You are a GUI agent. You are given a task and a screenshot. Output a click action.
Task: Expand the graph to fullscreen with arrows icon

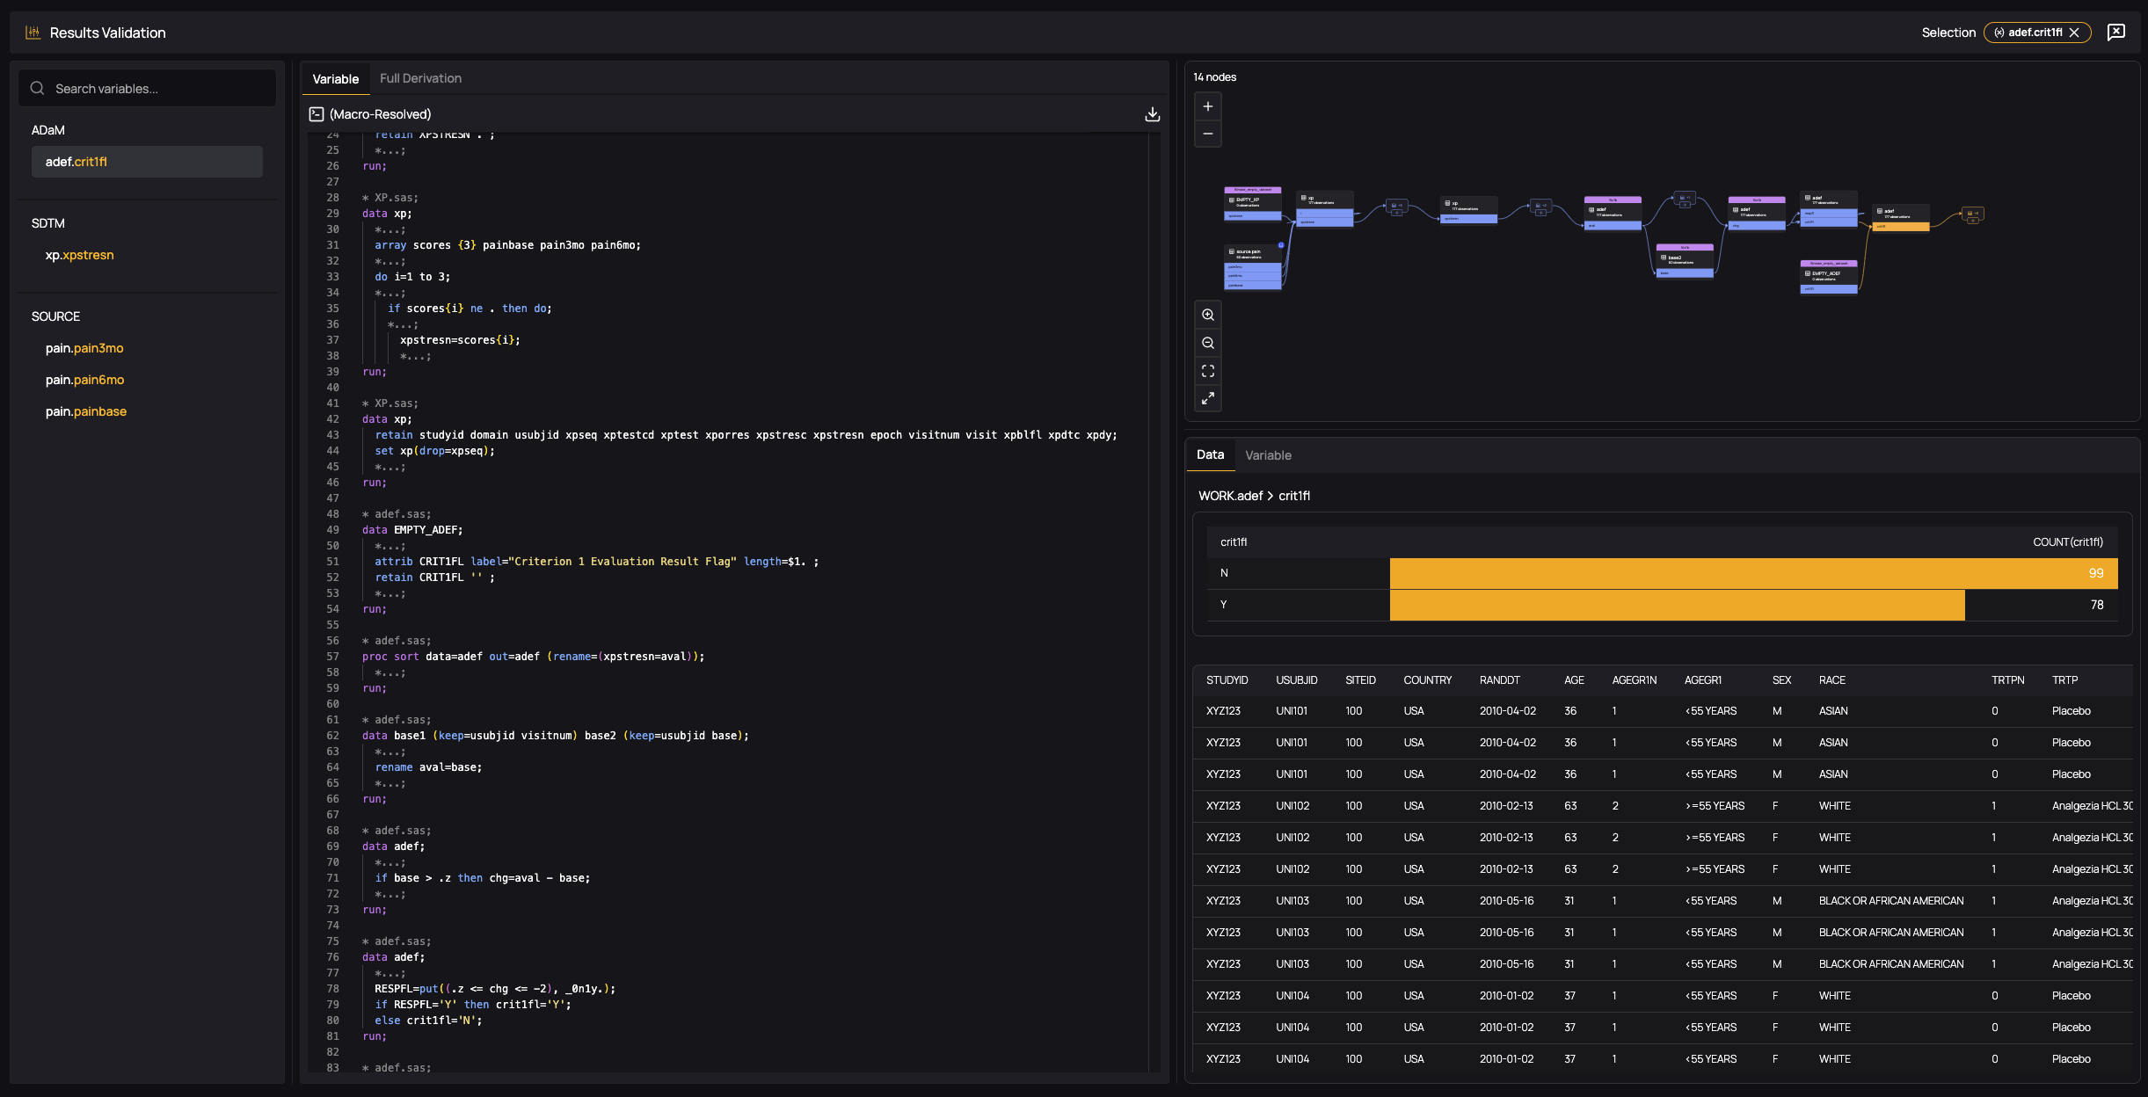(x=1207, y=399)
